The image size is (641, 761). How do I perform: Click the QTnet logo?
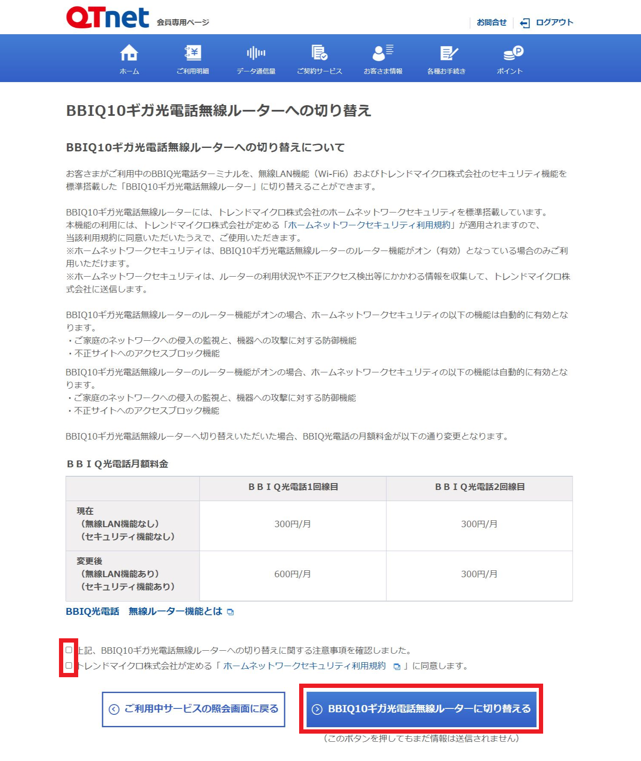(x=107, y=17)
